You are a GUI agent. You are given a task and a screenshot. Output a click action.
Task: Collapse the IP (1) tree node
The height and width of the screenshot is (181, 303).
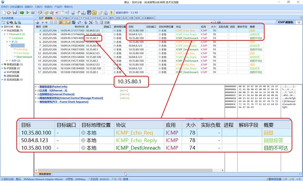(7, 42)
